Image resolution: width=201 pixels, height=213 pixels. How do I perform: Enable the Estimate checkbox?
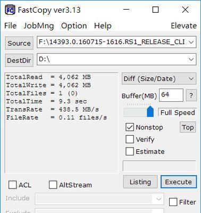click(x=130, y=151)
